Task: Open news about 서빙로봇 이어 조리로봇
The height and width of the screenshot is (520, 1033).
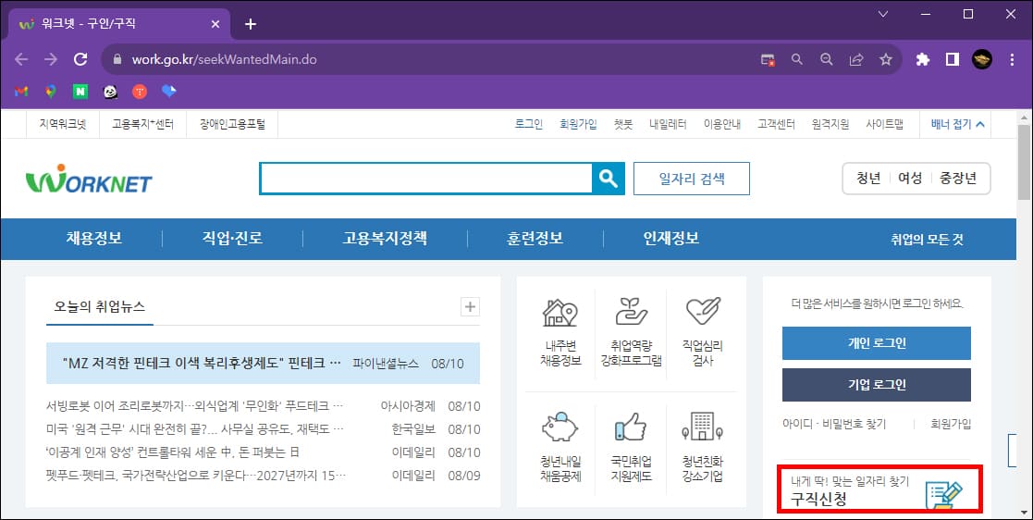Action: coord(195,406)
